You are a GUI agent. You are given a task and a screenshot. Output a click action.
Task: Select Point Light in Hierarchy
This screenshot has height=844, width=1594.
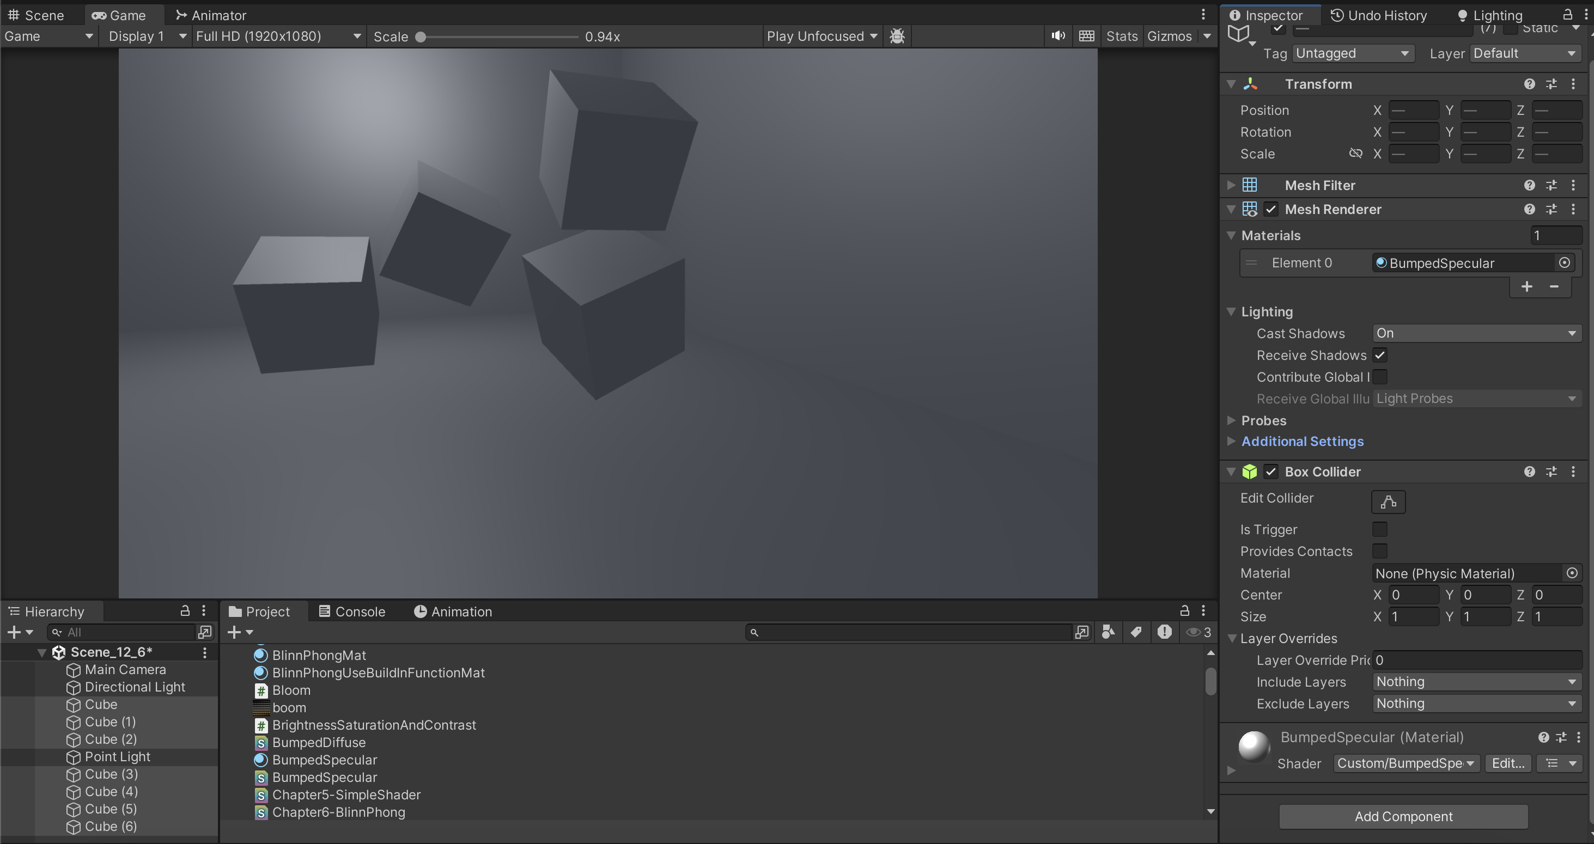tap(118, 757)
